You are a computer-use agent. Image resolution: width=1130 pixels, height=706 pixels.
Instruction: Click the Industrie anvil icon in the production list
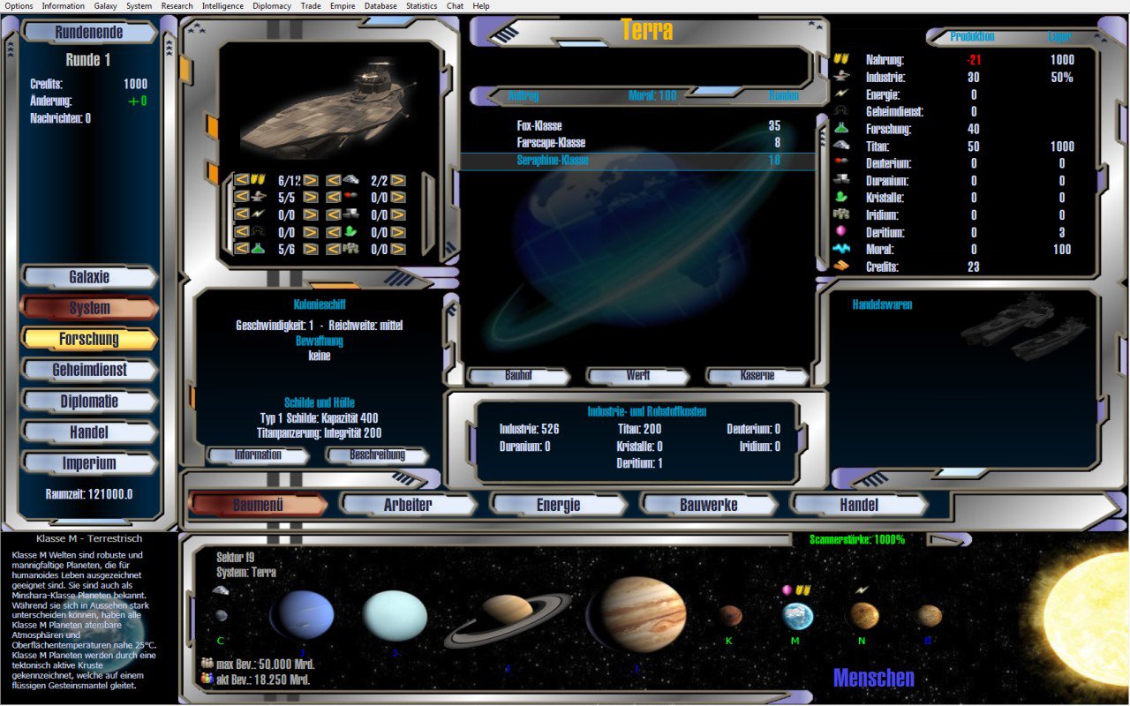(842, 77)
